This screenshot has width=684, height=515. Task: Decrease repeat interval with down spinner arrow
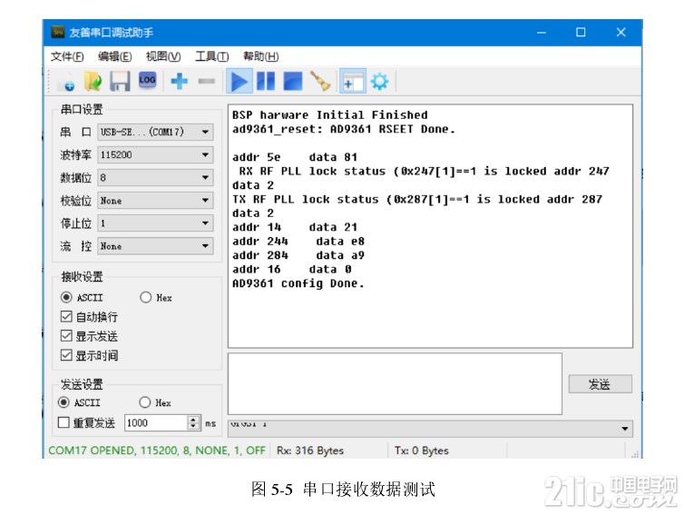tap(193, 427)
